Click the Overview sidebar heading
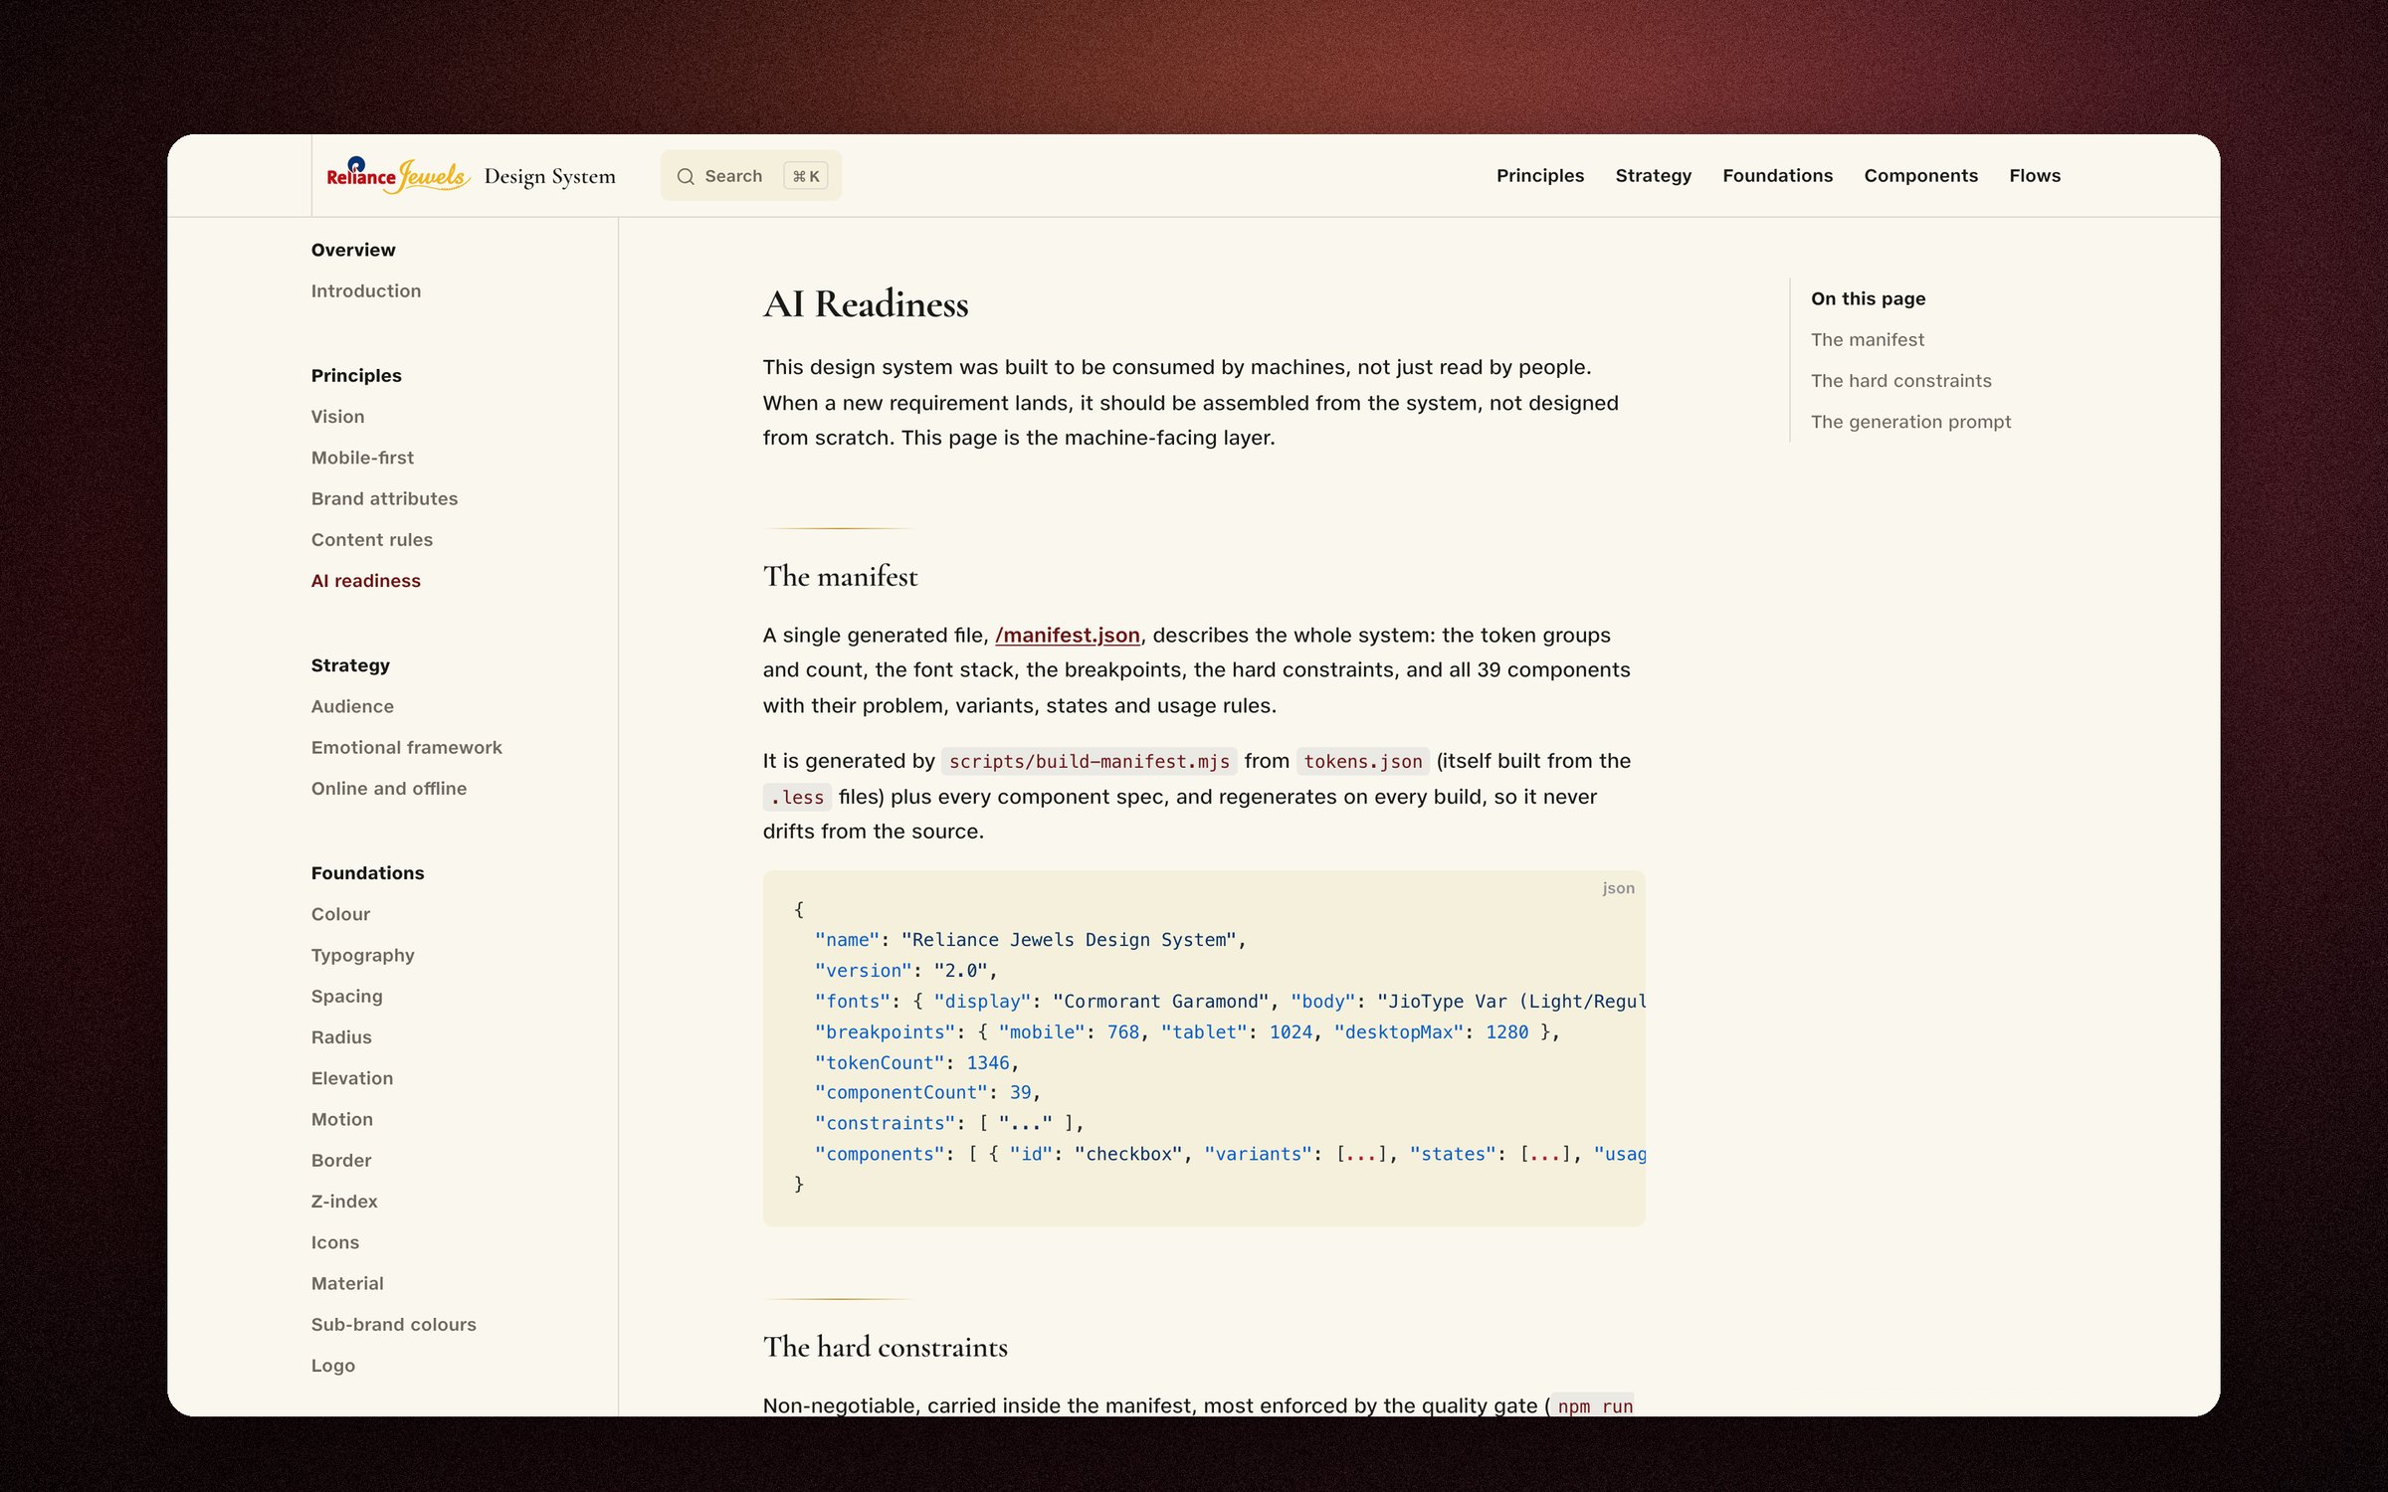 pos(352,250)
